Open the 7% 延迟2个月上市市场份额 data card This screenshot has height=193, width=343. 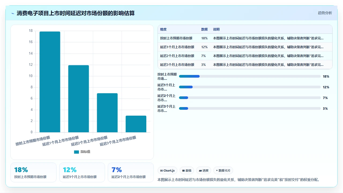point(131,172)
